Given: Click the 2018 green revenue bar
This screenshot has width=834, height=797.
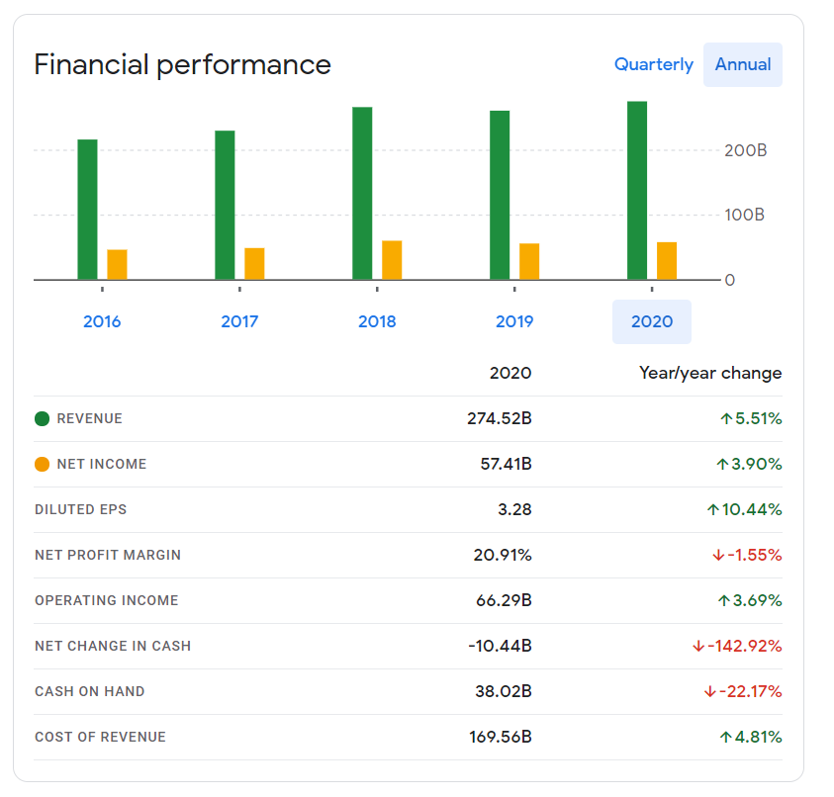Looking at the screenshot, I should (x=362, y=193).
